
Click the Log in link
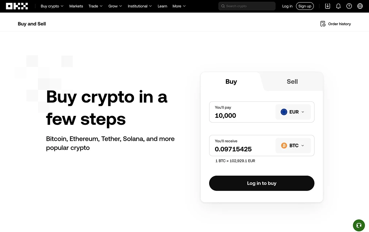tap(287, 6)
